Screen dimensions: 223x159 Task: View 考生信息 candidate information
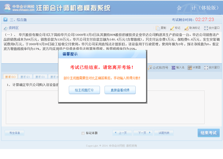click(14, 133)
